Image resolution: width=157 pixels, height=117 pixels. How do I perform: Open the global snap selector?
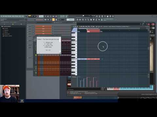coord(61,19)
